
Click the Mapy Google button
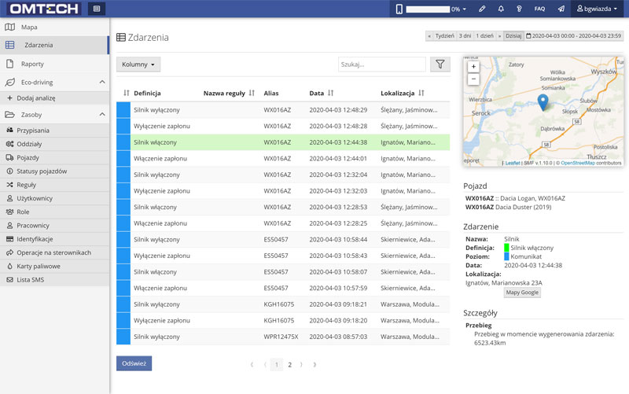522,293
